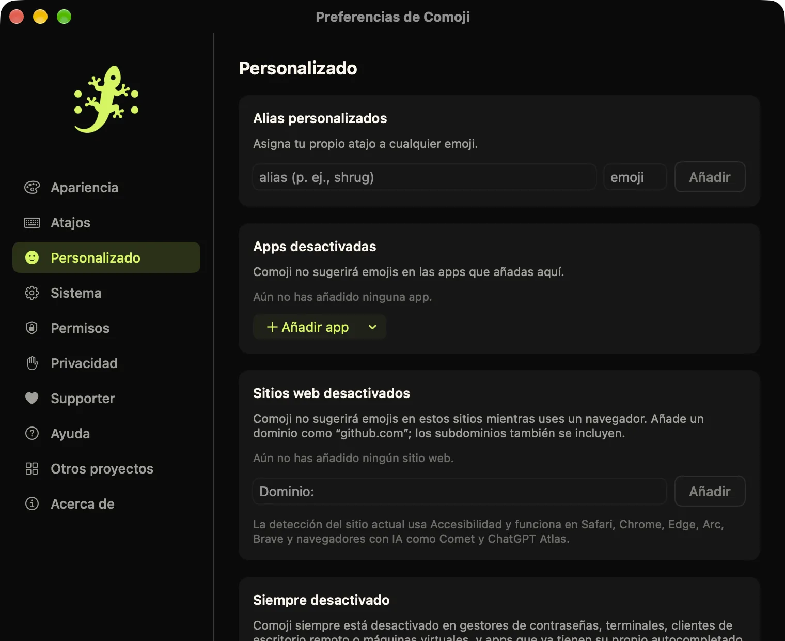Click the keyboard icon beside Atajos
Image resolution: width=785 pixels, height=641 pixels.
(32, 223)
